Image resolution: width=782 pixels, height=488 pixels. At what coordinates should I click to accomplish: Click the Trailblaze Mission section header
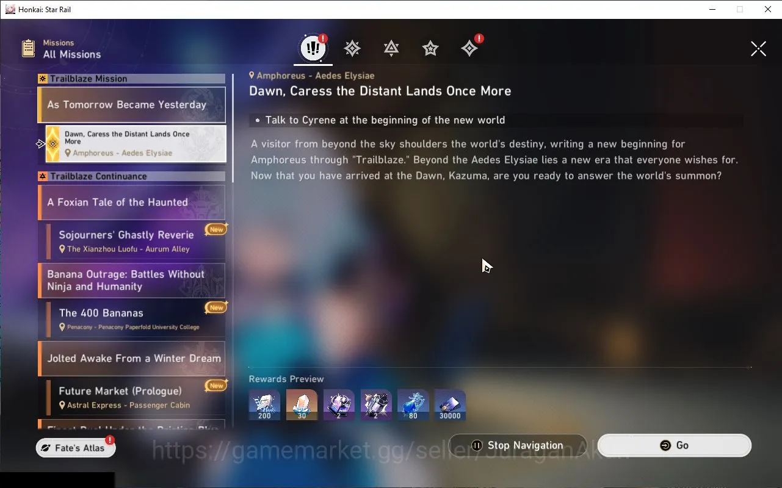click(x=132, y=79)
